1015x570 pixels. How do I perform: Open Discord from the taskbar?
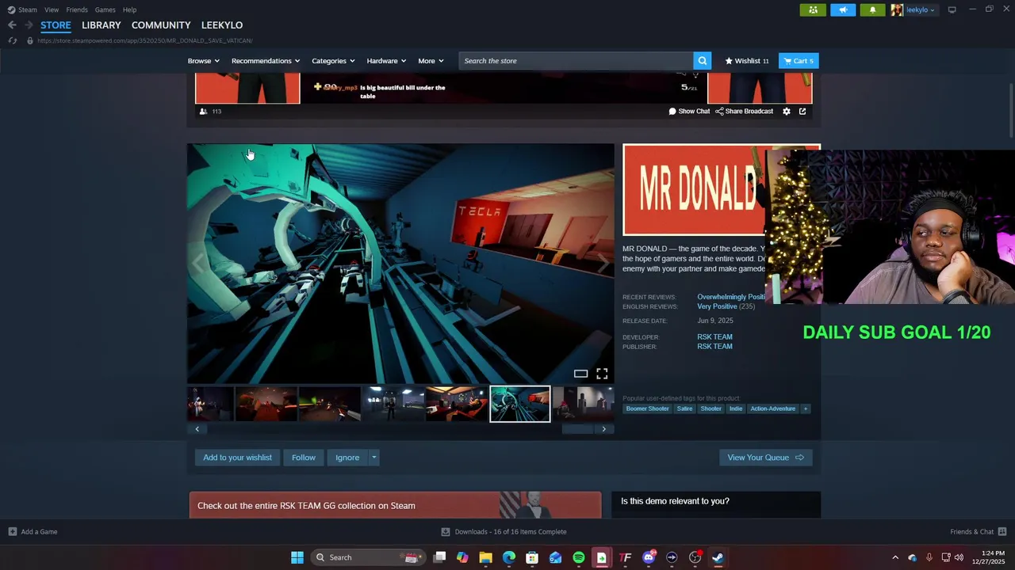(649, 557)
